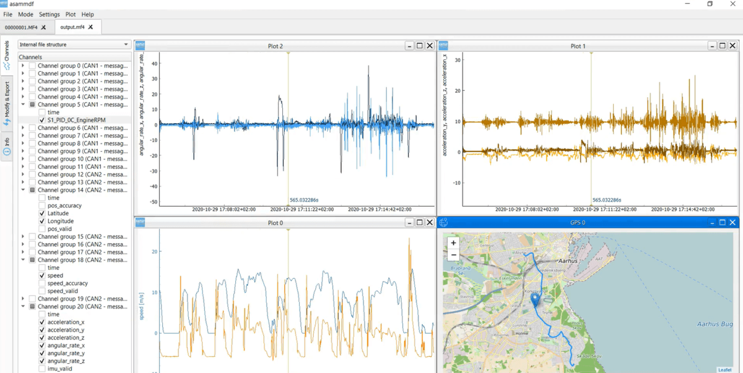Maximize the Plot 0 subwindow
The image size is (743, 373).
(420, 222)
